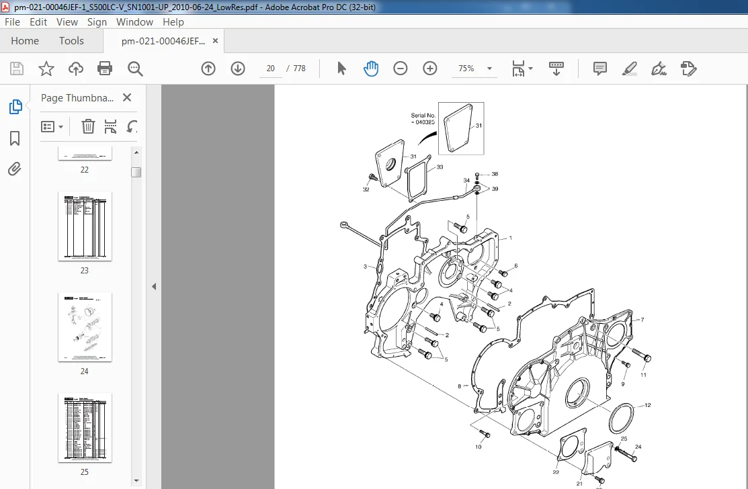The height and width of the screenshot is (489, 748).
Task: Click the Save file icon
Action: click(17, 69)
